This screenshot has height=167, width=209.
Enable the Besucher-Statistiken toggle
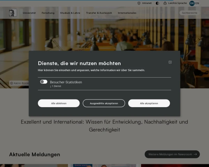(44, 82)
